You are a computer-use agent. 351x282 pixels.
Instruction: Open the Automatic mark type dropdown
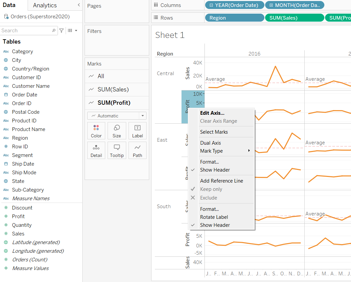click(117, 116)
